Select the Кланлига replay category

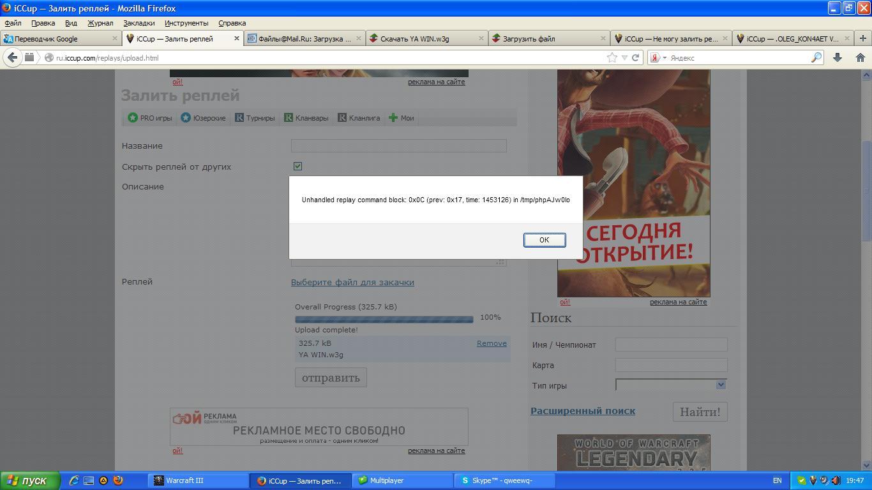pyautogui.click(x=359, y=118)
